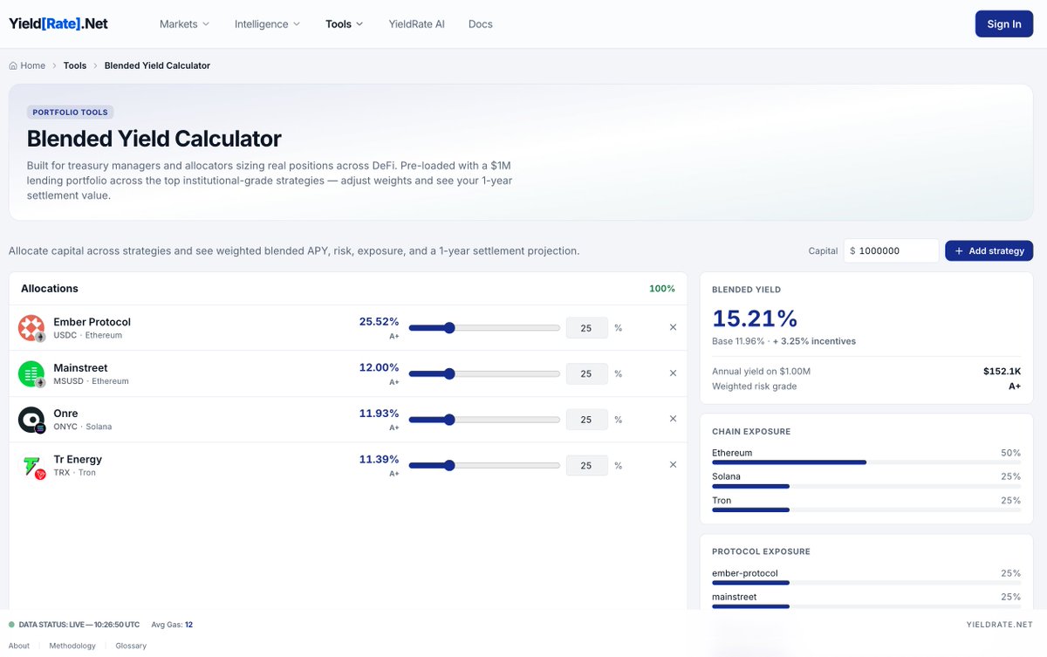Screen dimensions: 1047x657
Task: Click the ember-protocol exposure bar
Action: coord(866,583)
